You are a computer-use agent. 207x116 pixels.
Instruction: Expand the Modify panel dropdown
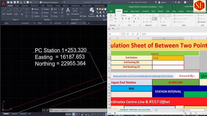click(48, 20)
